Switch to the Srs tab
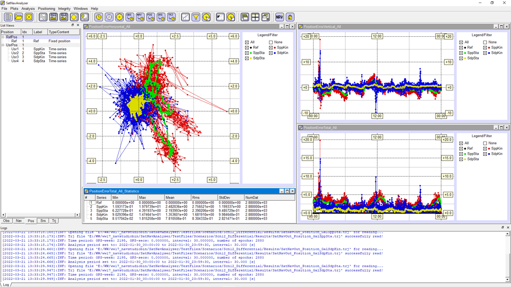This screenshot has height=287, width=511. 43,221
